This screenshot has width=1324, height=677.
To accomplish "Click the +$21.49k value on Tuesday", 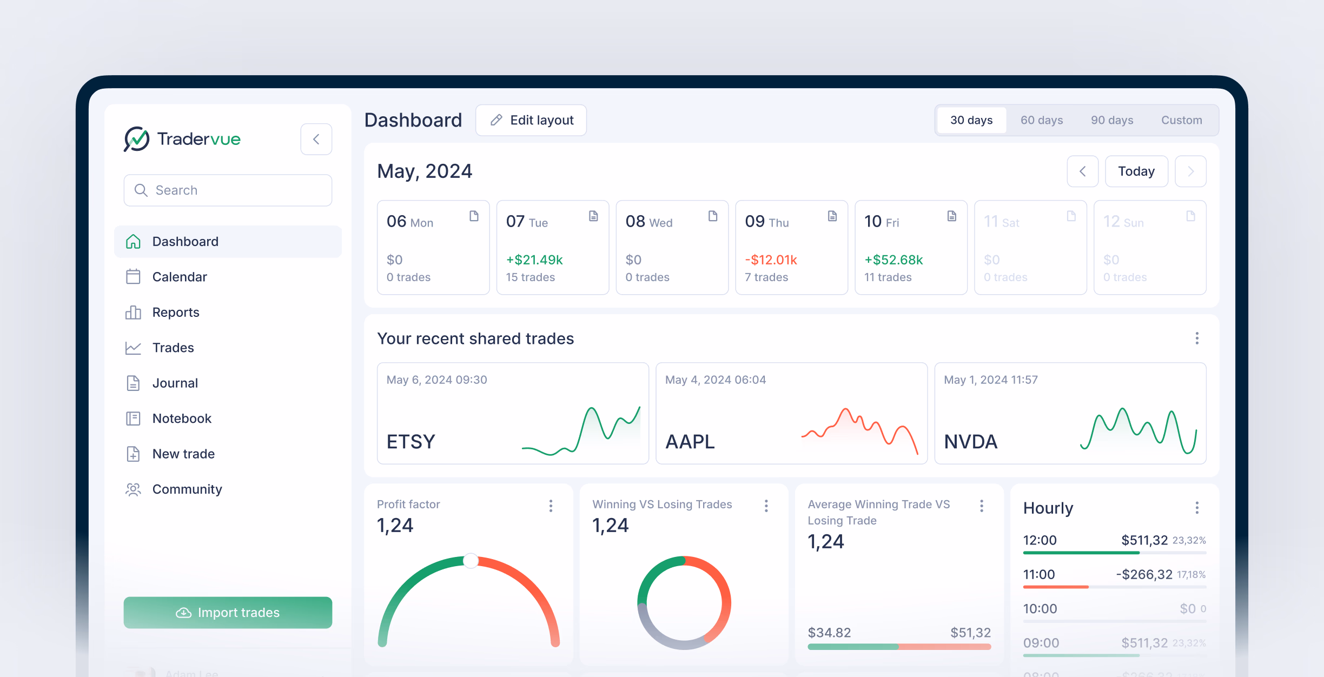I will tap(534, 260).
